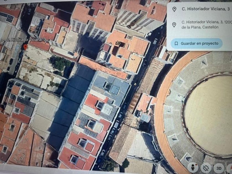The image size is (232, 174).
Task: Click the Guardar en proyecto button
Action: [x=197, y=44]
